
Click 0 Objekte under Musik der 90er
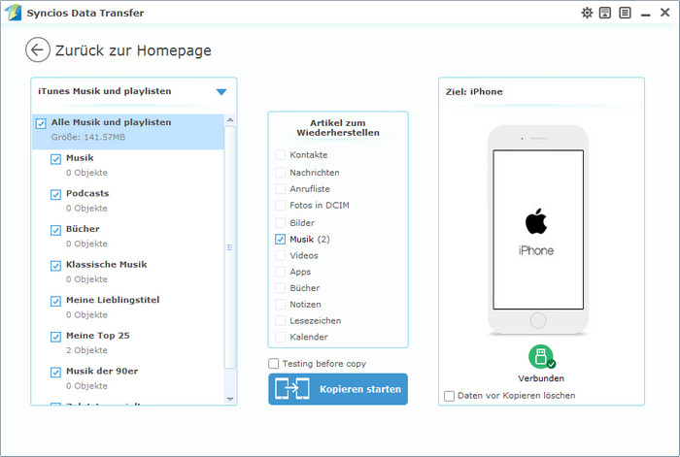(x=86, y=386)
